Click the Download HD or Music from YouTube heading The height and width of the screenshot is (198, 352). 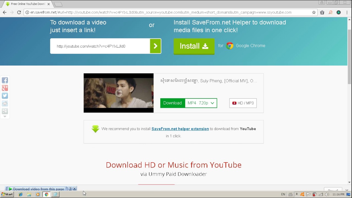tap(174, 165)
